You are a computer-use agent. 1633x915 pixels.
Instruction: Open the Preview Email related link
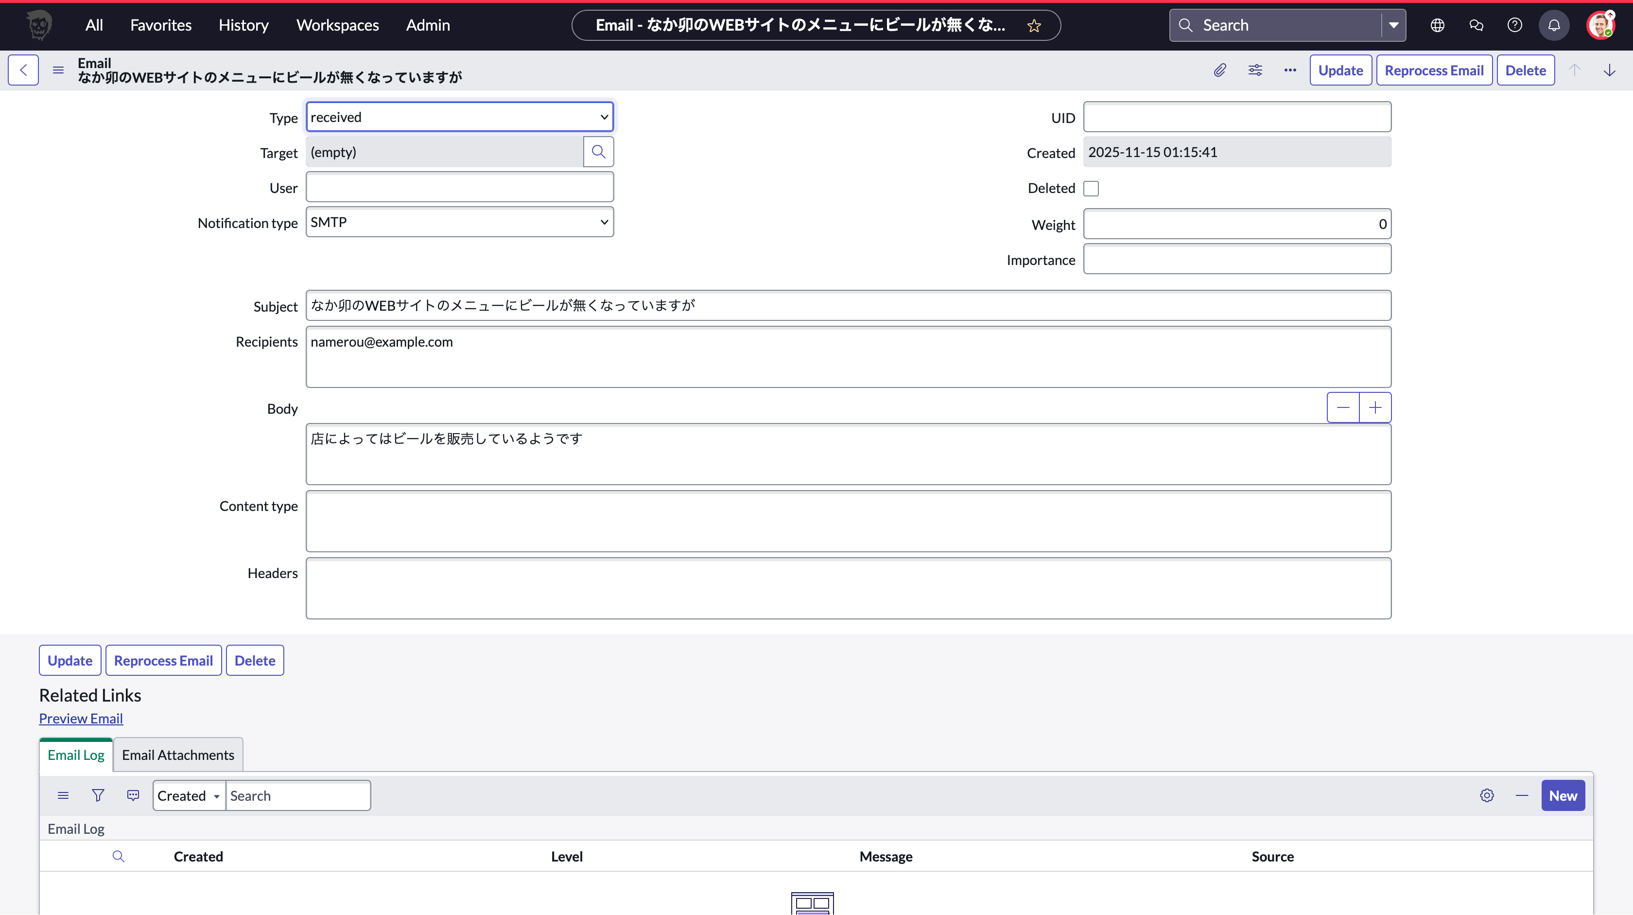pyautogui.click(x=81, y=719)
